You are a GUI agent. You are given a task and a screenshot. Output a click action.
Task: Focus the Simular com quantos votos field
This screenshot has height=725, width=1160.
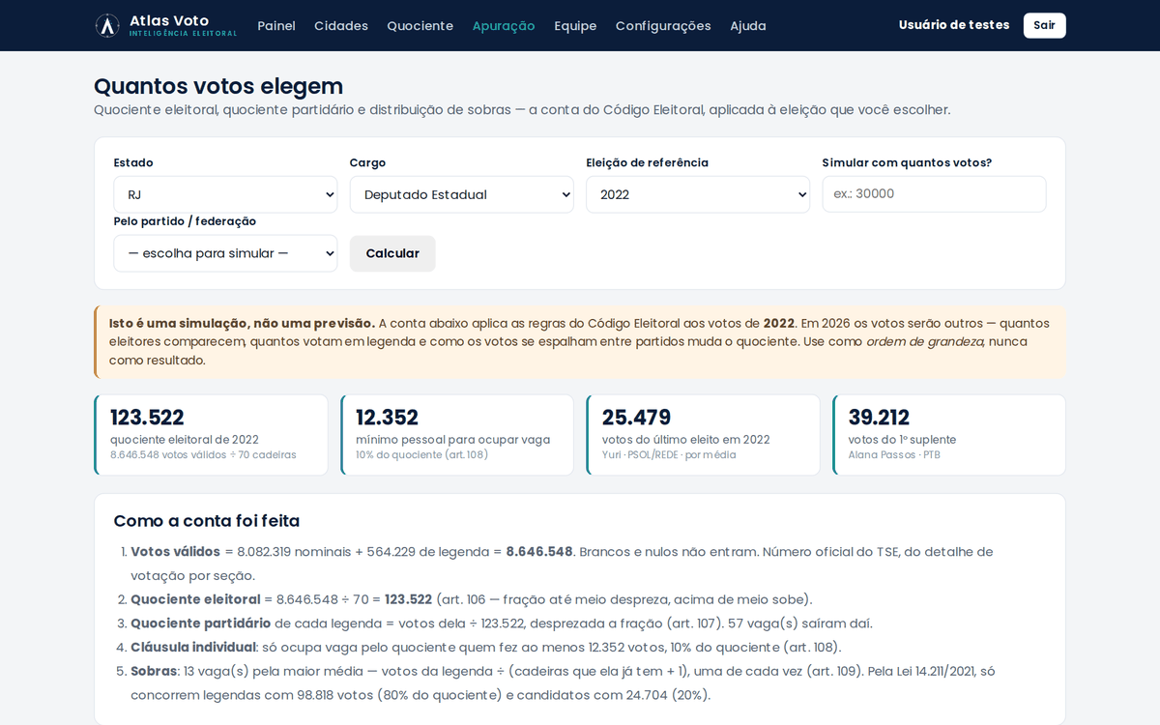934,193
